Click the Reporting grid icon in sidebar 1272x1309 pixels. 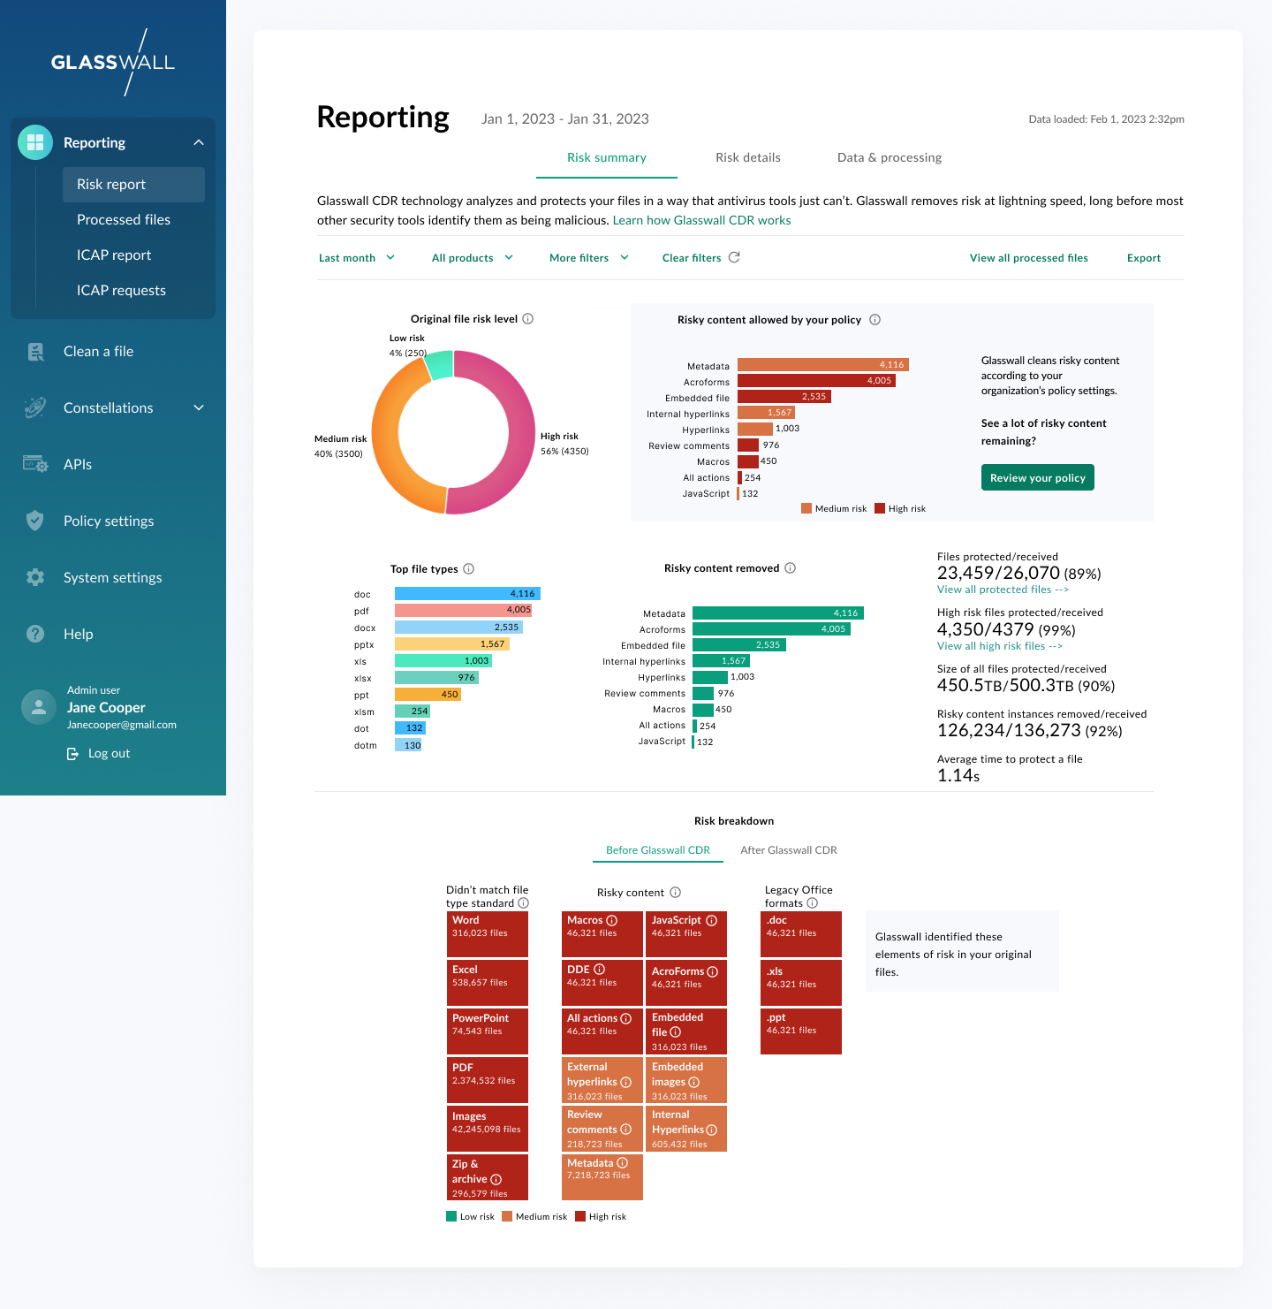[x=35, y=142]
